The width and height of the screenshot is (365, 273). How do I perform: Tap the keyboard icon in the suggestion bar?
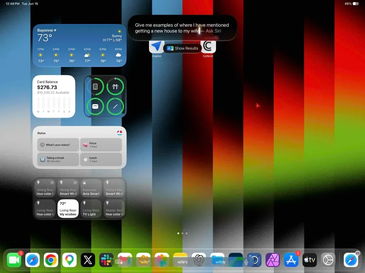118,262
